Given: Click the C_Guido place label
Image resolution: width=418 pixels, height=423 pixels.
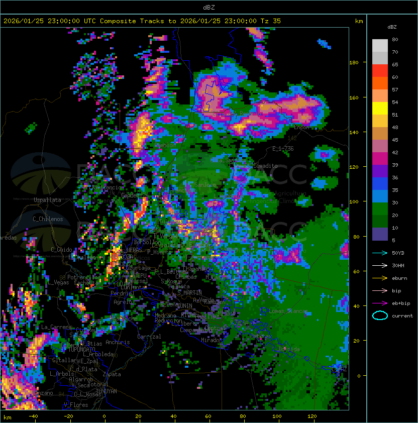Looking at the screenshot, I should point(61,250).
